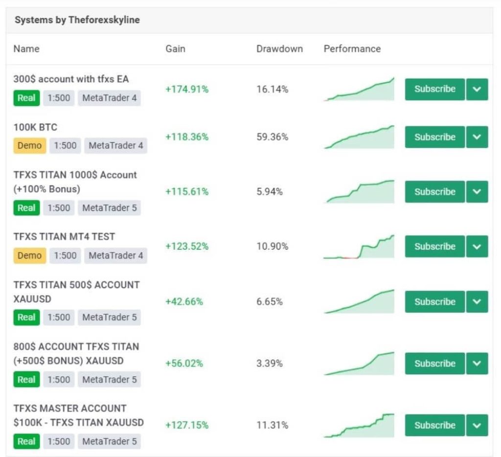Sort by the Drawdown column header
Viewport: 501px width, 457px height.
[279, 49]
